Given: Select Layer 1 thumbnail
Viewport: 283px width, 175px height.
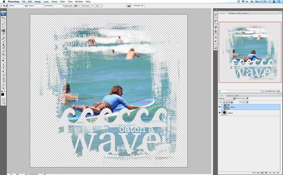Looking at the screenshot, I should [226, 107].
